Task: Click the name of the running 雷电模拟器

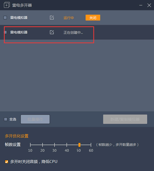Action: point(19,17)
